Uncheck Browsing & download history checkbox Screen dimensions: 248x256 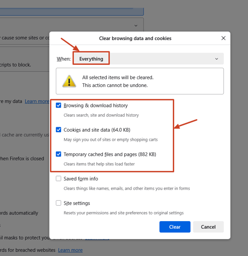coord(58,105)
